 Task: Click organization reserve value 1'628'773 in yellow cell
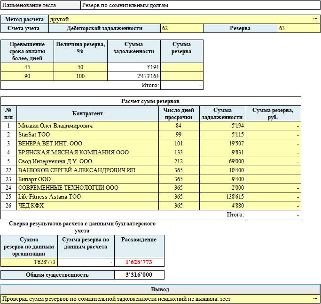(x=29, y=262)
